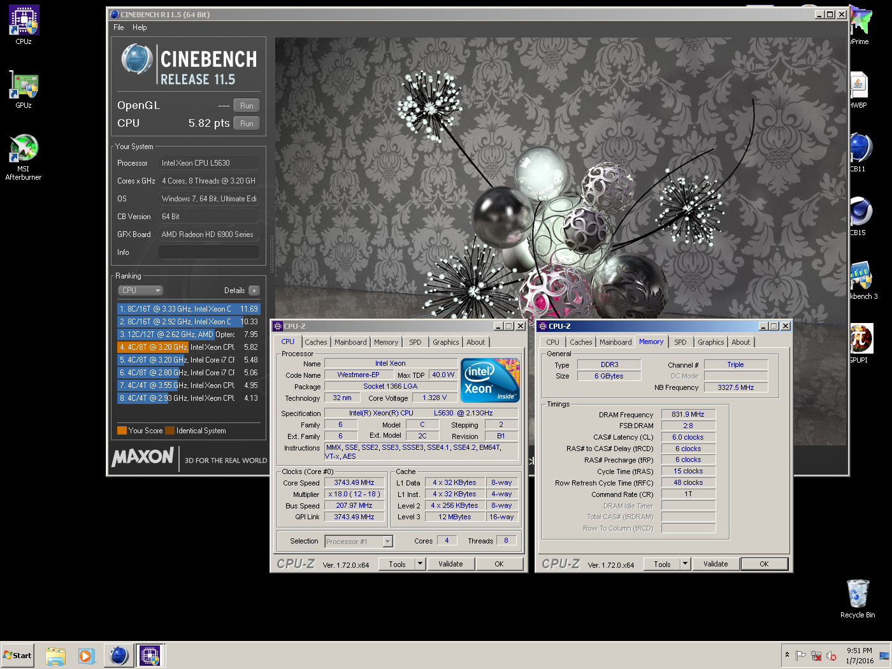The width and height of the screenshot is (892, 669).
Task: Open SPD tab in left CPU-Z window
Action: click(x=415, y=342)
